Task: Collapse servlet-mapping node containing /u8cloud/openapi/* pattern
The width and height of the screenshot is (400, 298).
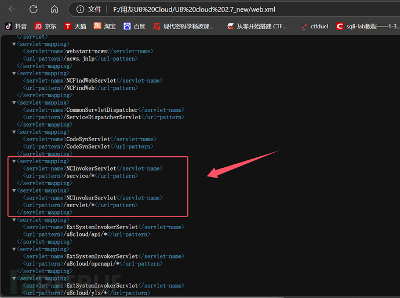Action: pos(14,249)
